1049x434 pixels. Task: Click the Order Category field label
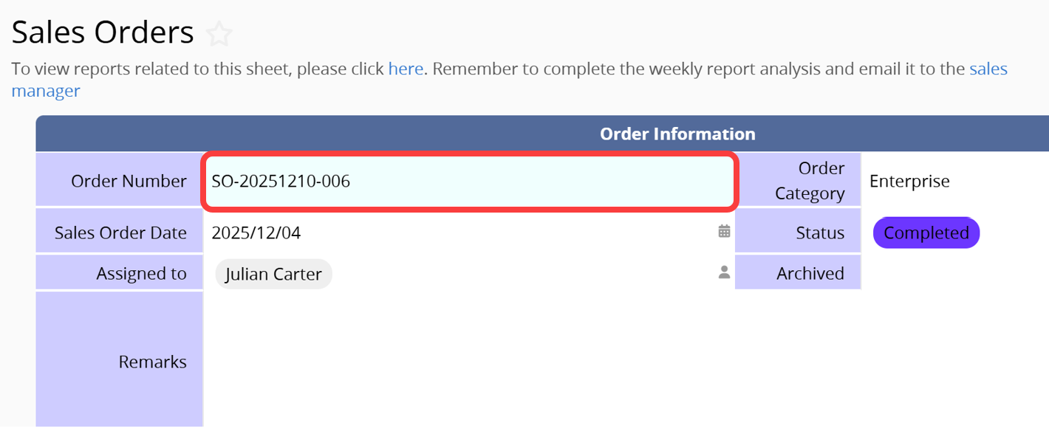coord(810,181)
